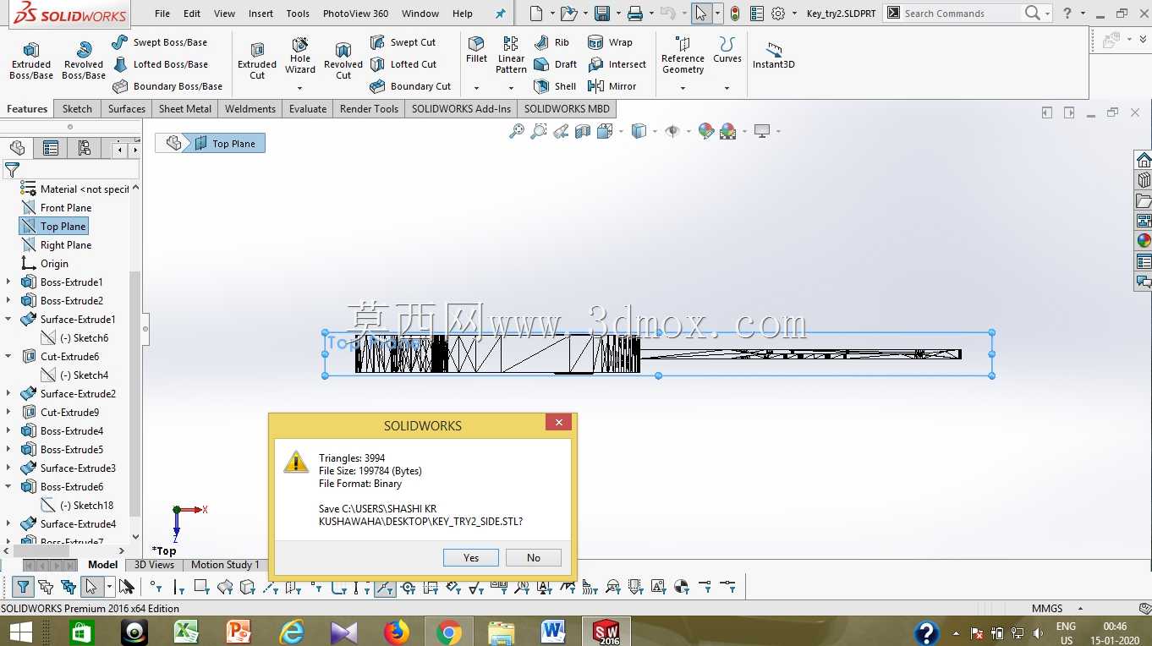Screen dimensions: 1152x646
Task: Click the Linear Pattern tool
Action: point(511,55)
